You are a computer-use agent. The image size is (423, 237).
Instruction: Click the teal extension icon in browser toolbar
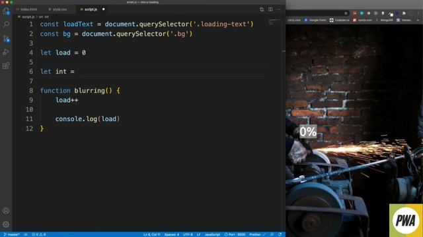(x=362, y=13)
